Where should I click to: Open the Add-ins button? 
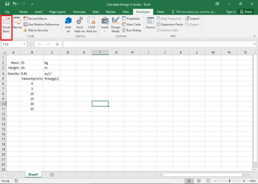click(68, 25)
